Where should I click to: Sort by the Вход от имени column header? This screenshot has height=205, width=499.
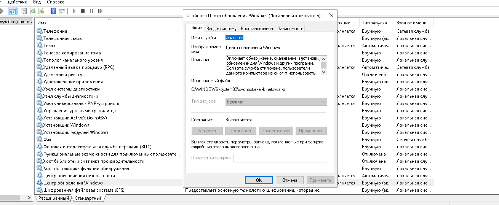click(x=413, y=23)
